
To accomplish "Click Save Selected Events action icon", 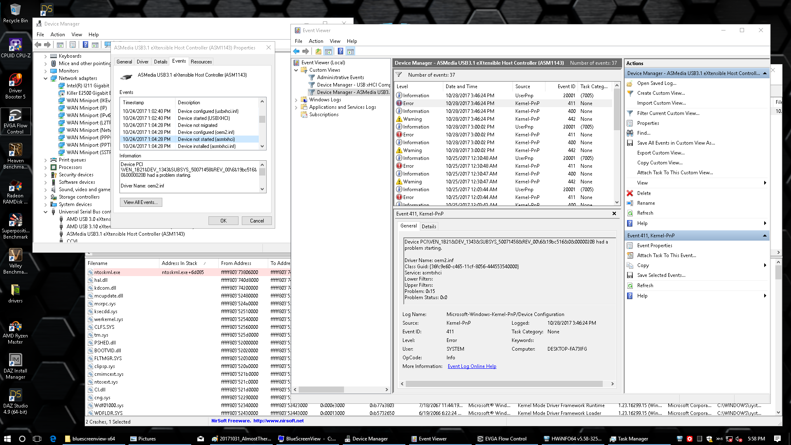I will (x=630, y=275).
